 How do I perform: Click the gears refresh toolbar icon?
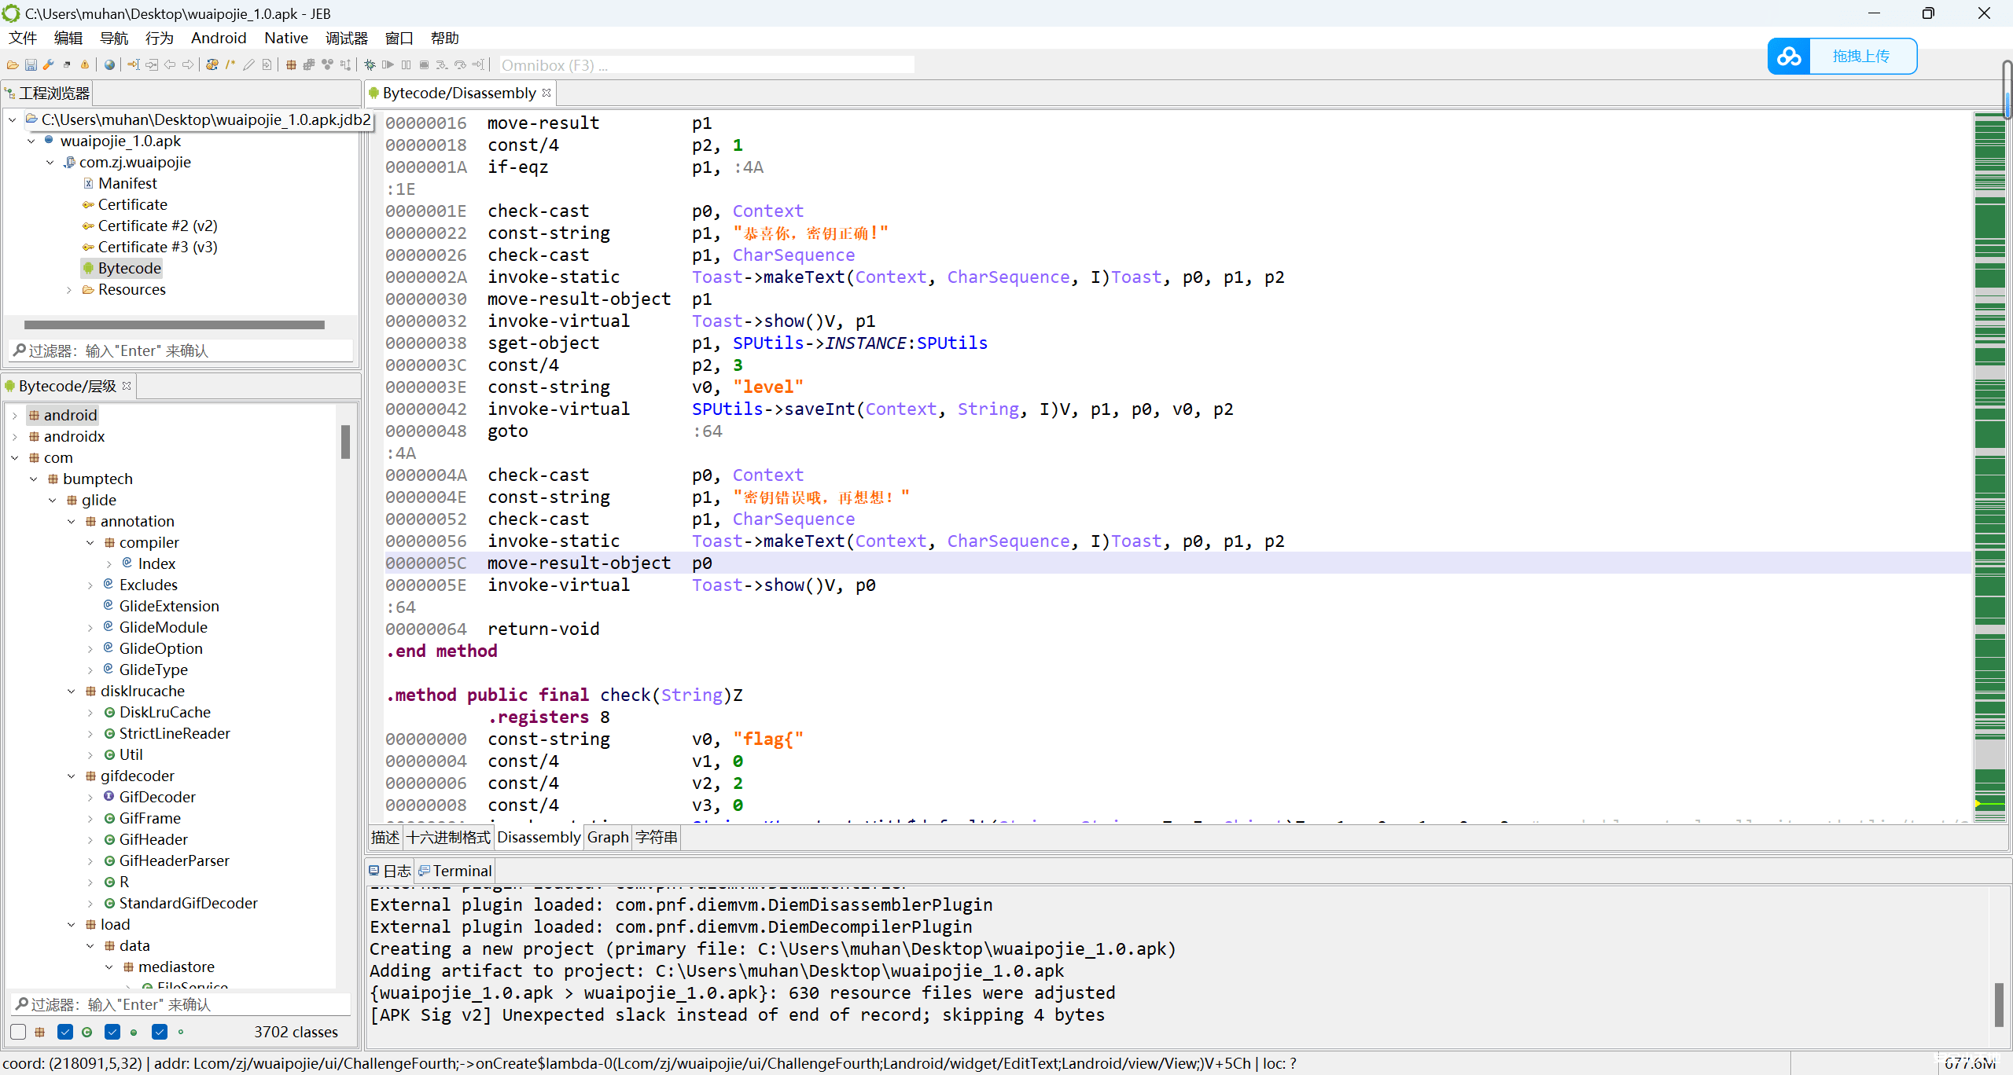(212, 64)
